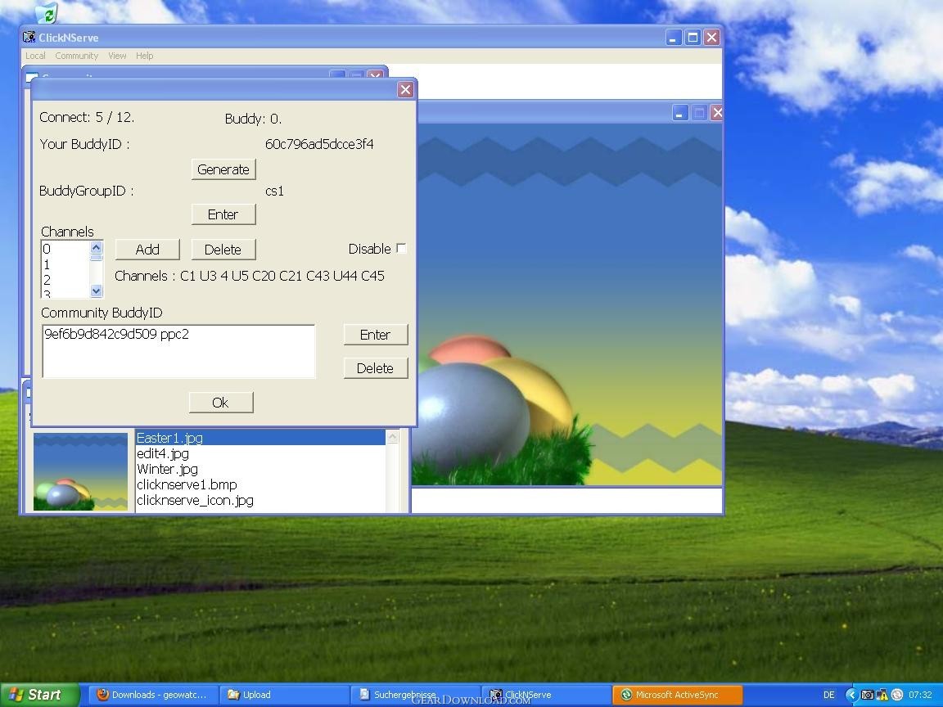Viewport: 943px width, 707px height.
Task: Delete the selected channel
Action: tap(223, 250)
